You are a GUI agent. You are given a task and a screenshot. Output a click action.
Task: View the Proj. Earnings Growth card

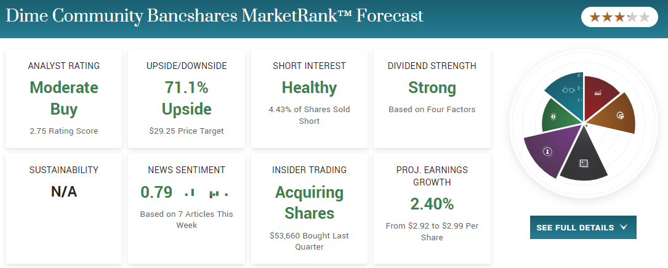click(432, 209)
